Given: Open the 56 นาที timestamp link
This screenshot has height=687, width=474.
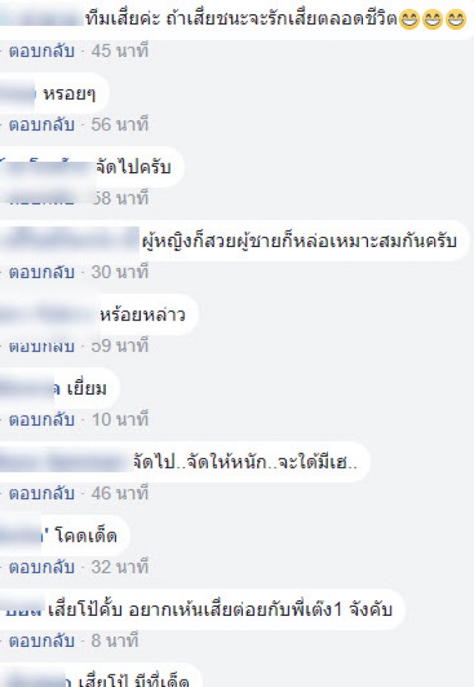Looking at the screenshot, I should click(120, 125).
